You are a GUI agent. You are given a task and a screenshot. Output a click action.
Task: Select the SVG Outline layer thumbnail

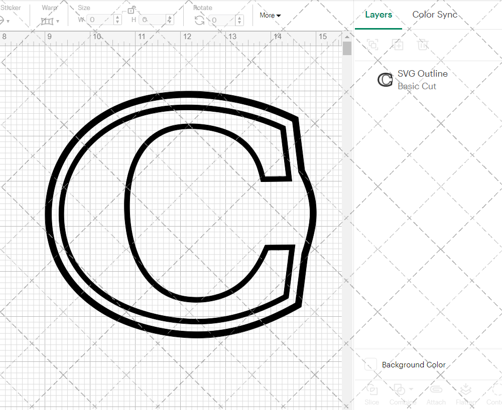pyautogui.click(x=385, y=79)
